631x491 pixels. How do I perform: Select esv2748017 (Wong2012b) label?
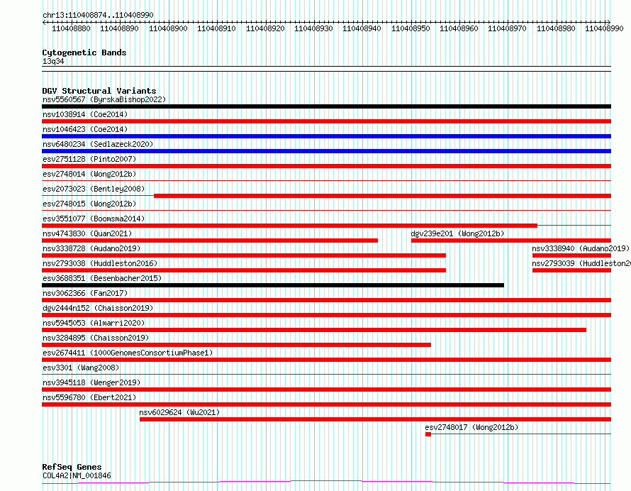471,427
